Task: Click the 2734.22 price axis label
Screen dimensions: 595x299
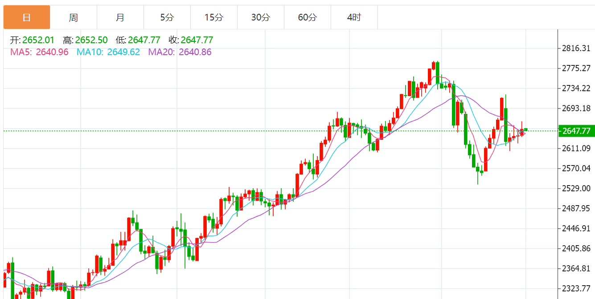Action: (x=576, y=88)
